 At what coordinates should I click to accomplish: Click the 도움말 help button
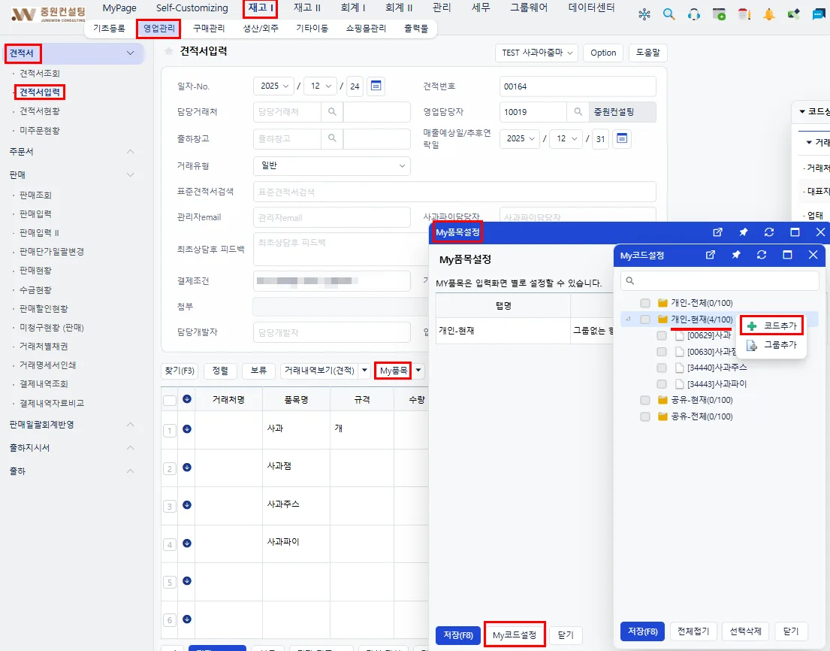coord(648,53)
